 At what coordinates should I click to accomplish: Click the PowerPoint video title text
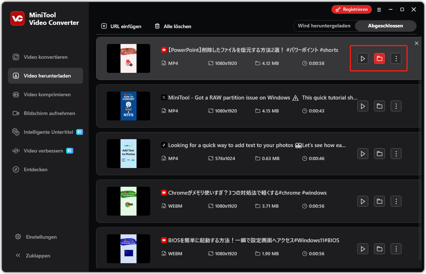(253, 50)
